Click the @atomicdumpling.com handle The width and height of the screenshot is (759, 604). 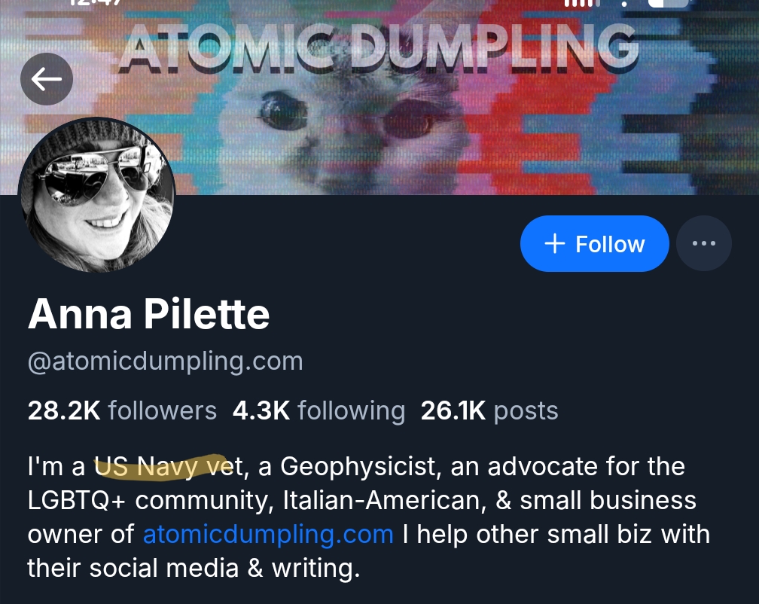pyautogui.click(x=165, y=361)
